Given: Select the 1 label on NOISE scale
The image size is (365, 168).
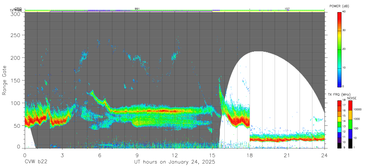Looking at the screenshot, I should click(354, 147).
